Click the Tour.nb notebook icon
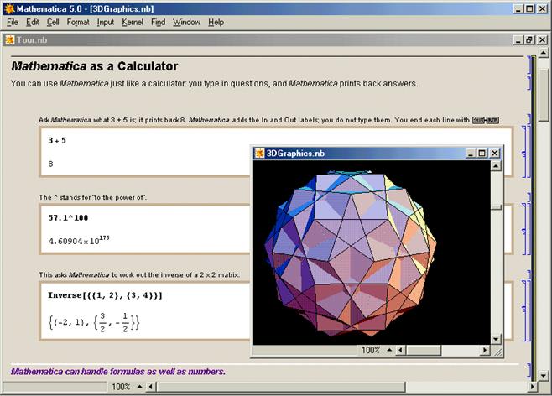The width and height of the screenshot is (552, 396). [x=8, y=39]
